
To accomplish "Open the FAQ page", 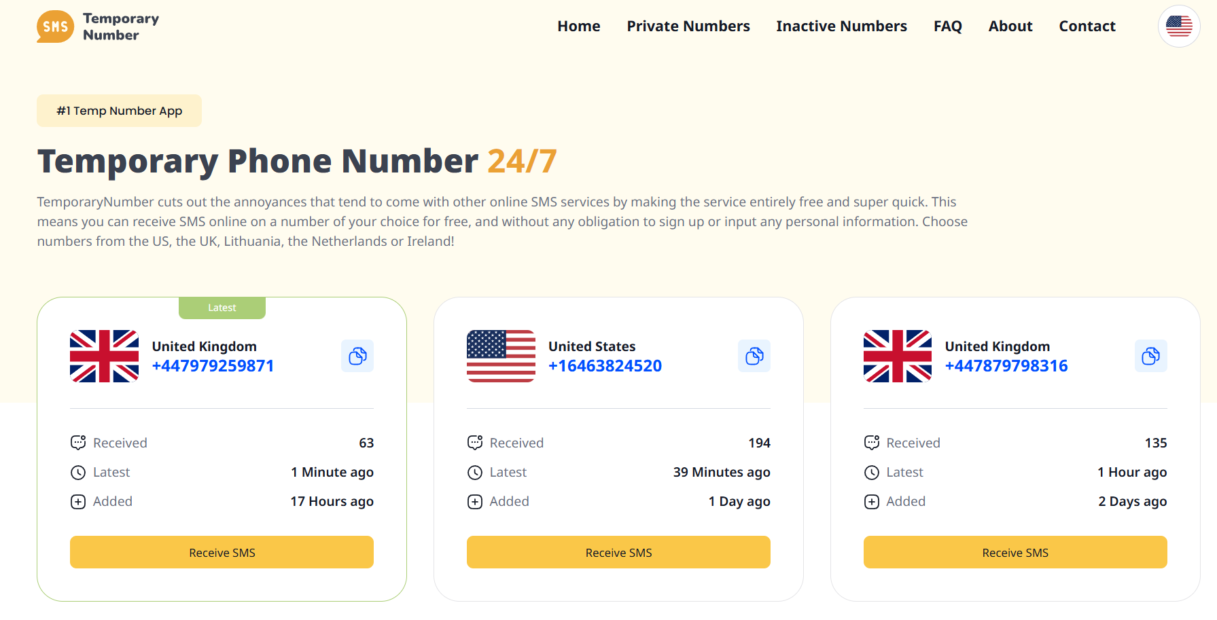I will point(948,26).
